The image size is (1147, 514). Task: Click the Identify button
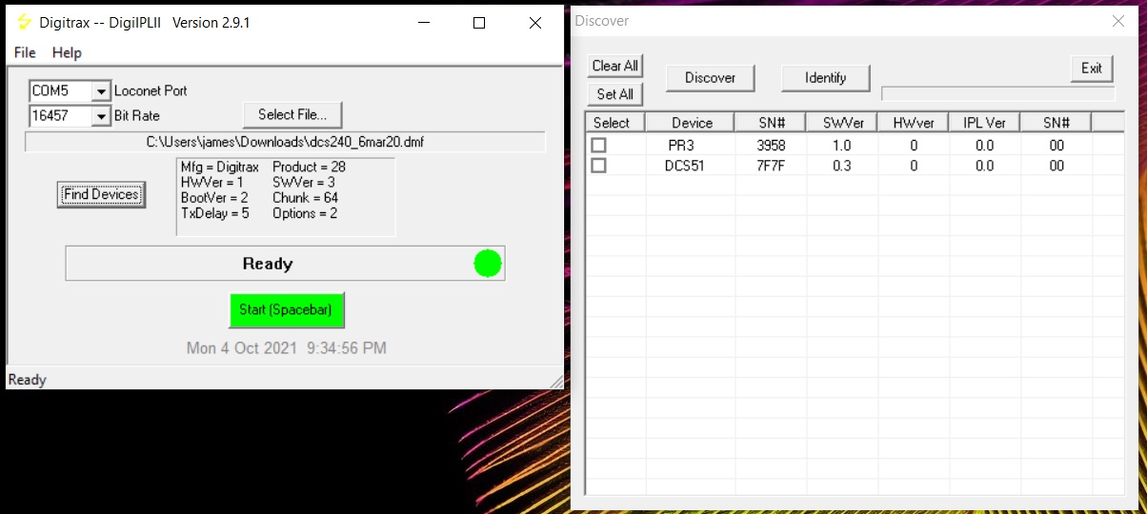[825, 78]
